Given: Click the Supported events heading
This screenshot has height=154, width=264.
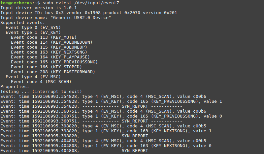Looking at the screenshot, I should pyautogui.click(x=22, y=22).
